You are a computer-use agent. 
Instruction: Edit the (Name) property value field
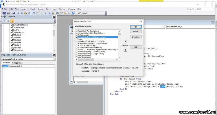tap(32, 66)
